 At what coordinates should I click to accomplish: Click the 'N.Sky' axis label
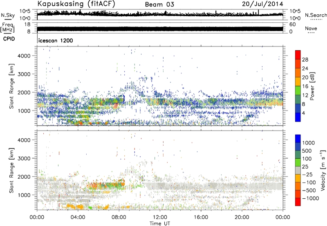click(8, 16)
